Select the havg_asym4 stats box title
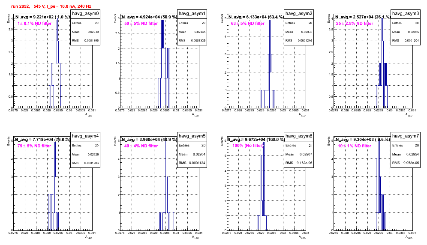 (x=85, y=136)
